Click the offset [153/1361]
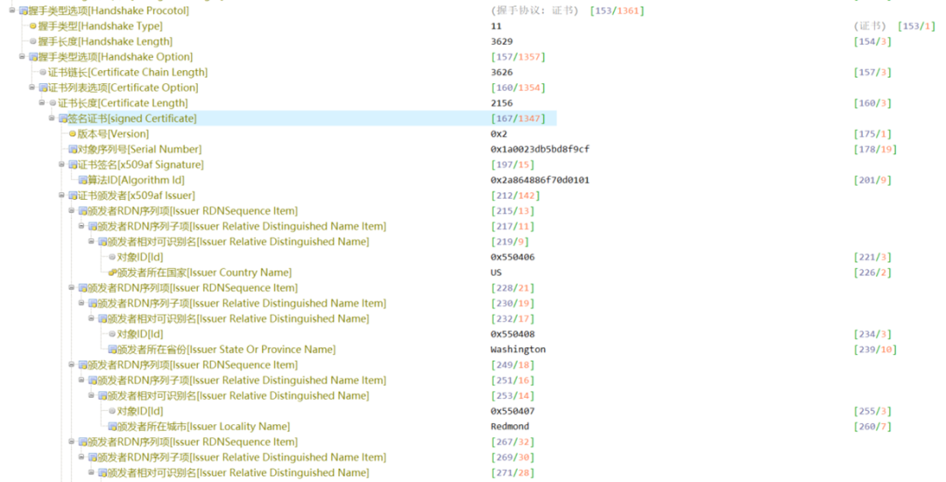The image size is (946, 482). (x=618, y=11)
